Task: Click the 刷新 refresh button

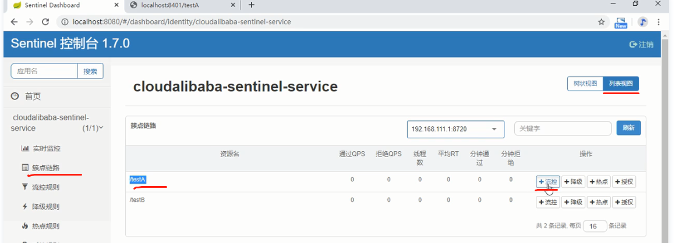Action: coord(628,128)
